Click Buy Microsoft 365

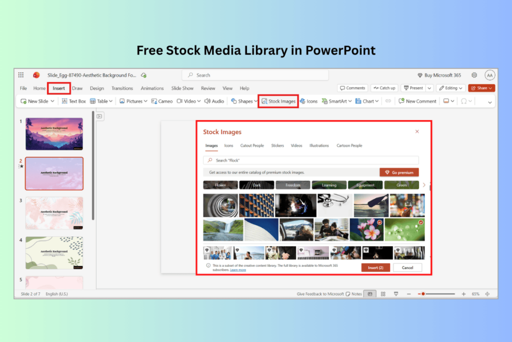439,75
